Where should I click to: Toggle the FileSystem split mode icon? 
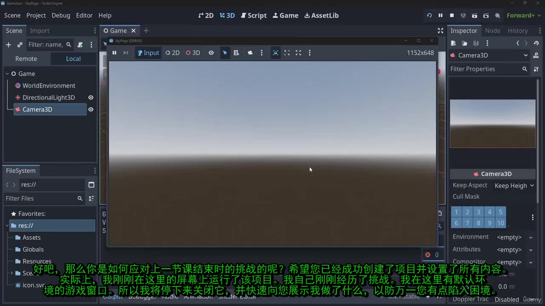click(x=91, y=185)
